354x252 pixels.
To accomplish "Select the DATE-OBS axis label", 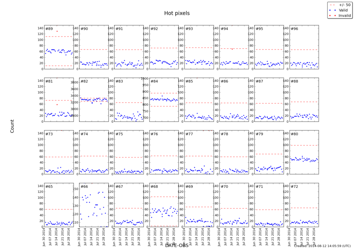I will coord(177,245).
